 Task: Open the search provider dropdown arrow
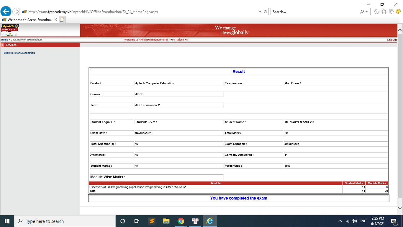(367, 12)
